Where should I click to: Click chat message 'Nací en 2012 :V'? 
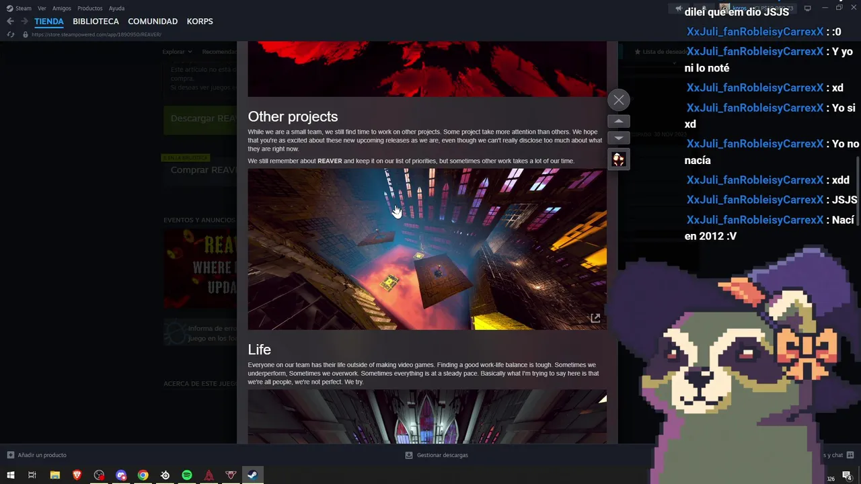770,228
